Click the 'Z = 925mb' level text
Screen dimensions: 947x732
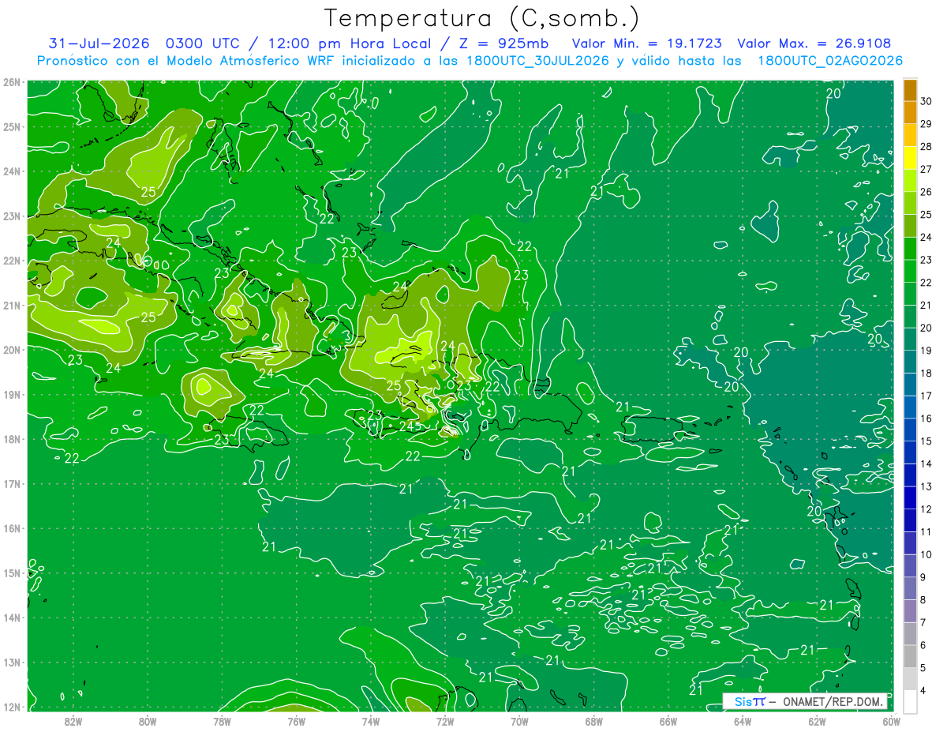point(503,43)
